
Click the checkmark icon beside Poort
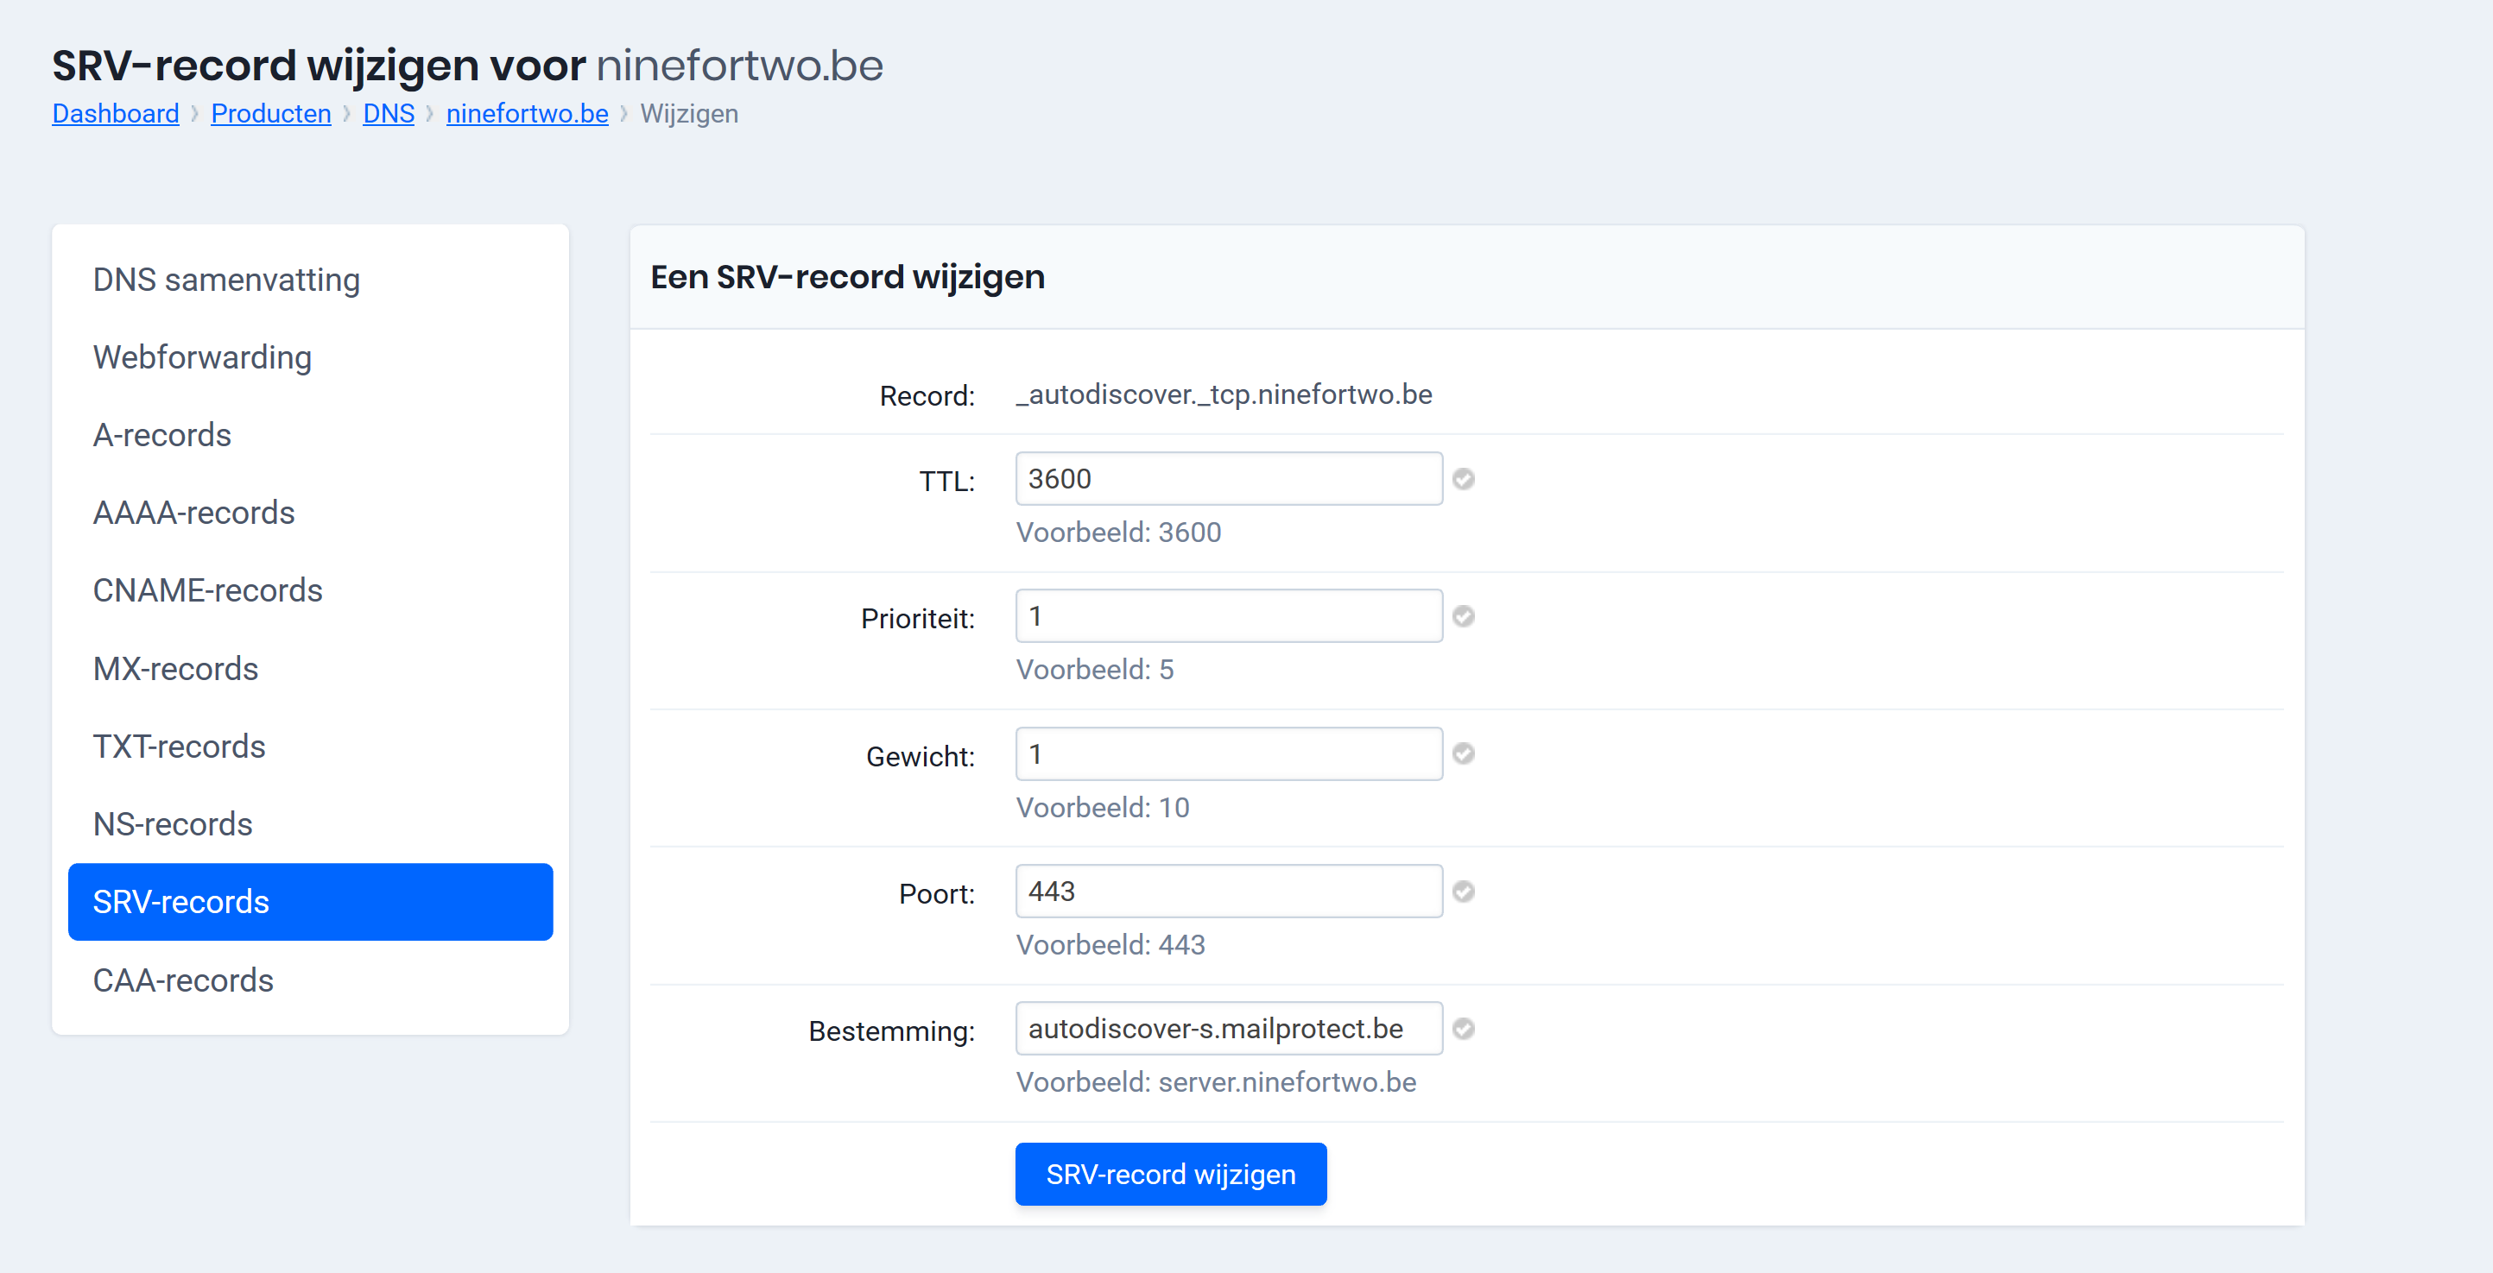click(x=1464, y=891)
